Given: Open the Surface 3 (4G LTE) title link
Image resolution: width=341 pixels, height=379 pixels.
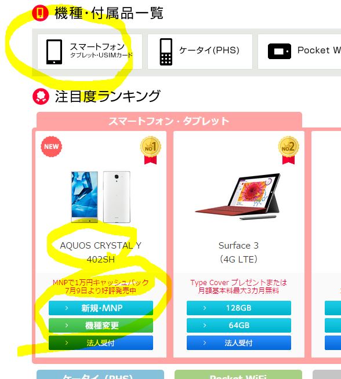Looking at the screenshot, I should click(x=239, y=252).
